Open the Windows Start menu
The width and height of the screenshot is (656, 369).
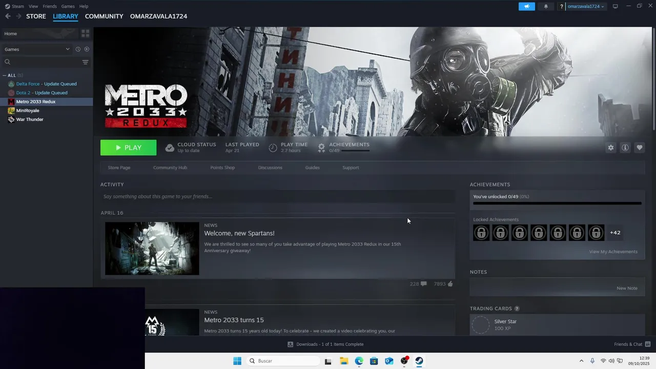pos(237,361)
